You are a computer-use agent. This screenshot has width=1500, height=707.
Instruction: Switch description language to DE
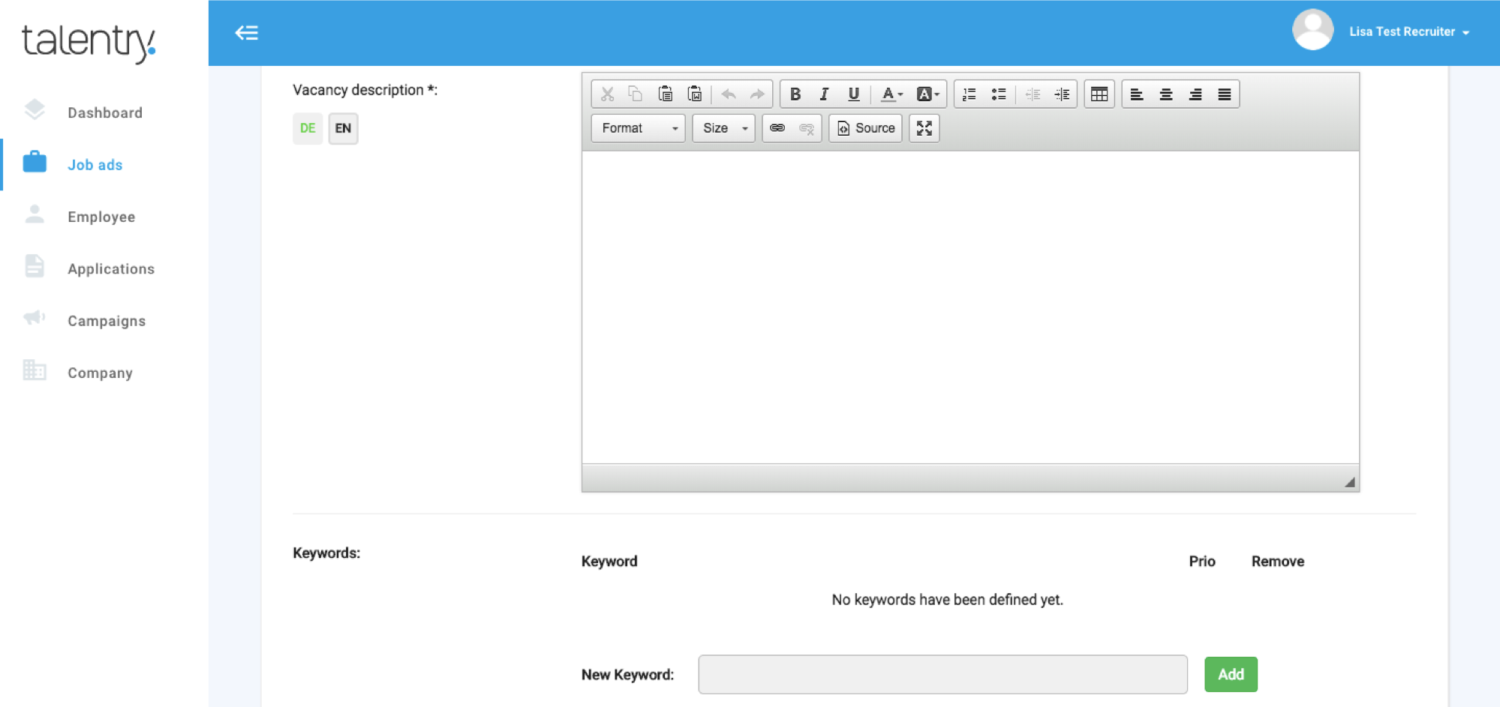(x=308, y=128)
